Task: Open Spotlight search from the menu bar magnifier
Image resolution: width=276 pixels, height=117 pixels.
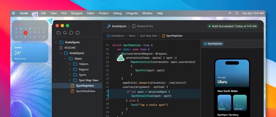Action: click(x=237, y=13)
